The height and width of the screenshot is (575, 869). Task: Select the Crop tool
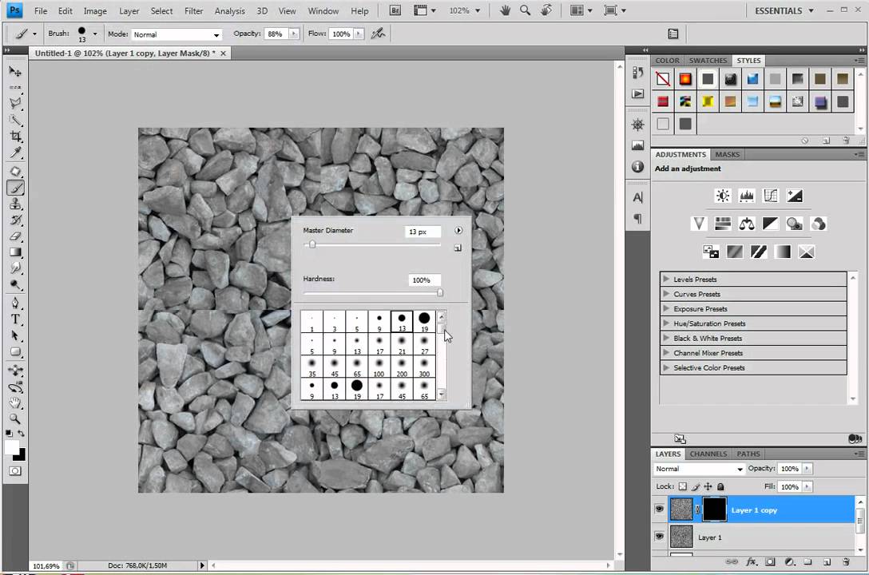click(x=15, y=136)
